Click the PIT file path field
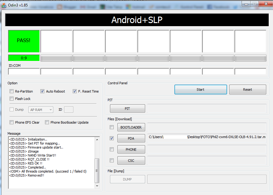 pyautogui.click(x=207, y=109)
